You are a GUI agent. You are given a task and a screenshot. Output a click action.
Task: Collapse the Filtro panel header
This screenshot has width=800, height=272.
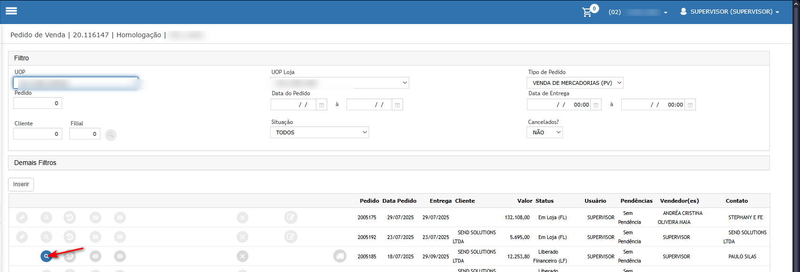[389, 58]
